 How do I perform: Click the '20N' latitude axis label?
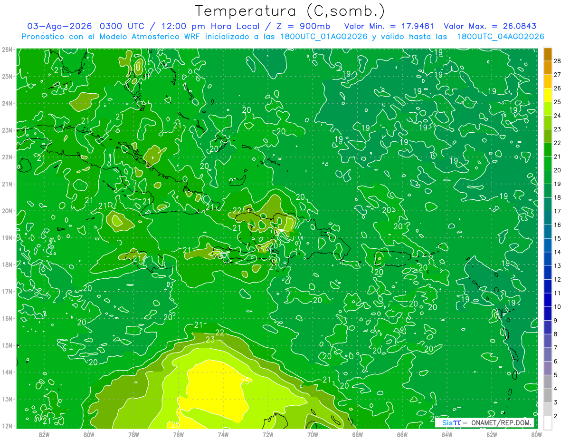click(x=7, y=211)
